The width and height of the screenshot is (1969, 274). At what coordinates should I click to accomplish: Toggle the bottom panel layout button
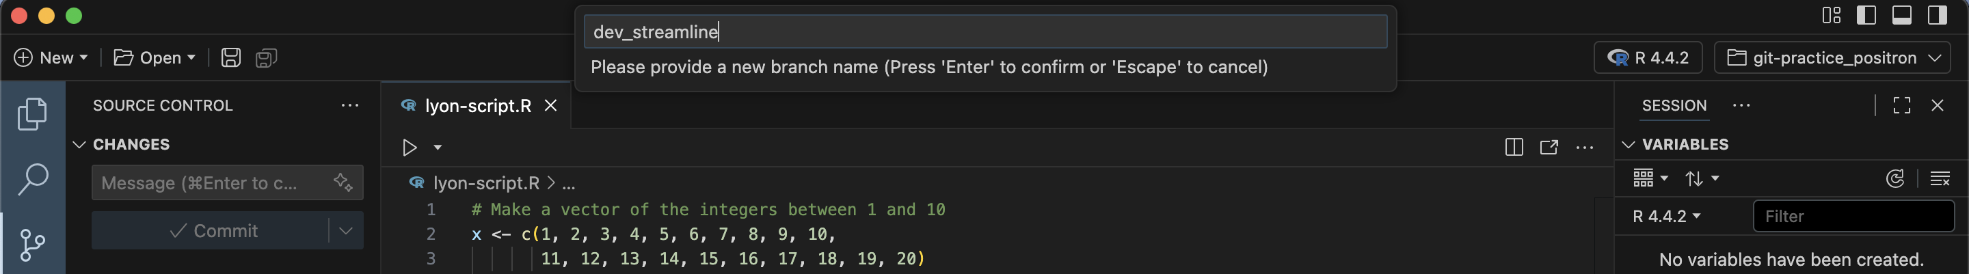[1902, 15]
